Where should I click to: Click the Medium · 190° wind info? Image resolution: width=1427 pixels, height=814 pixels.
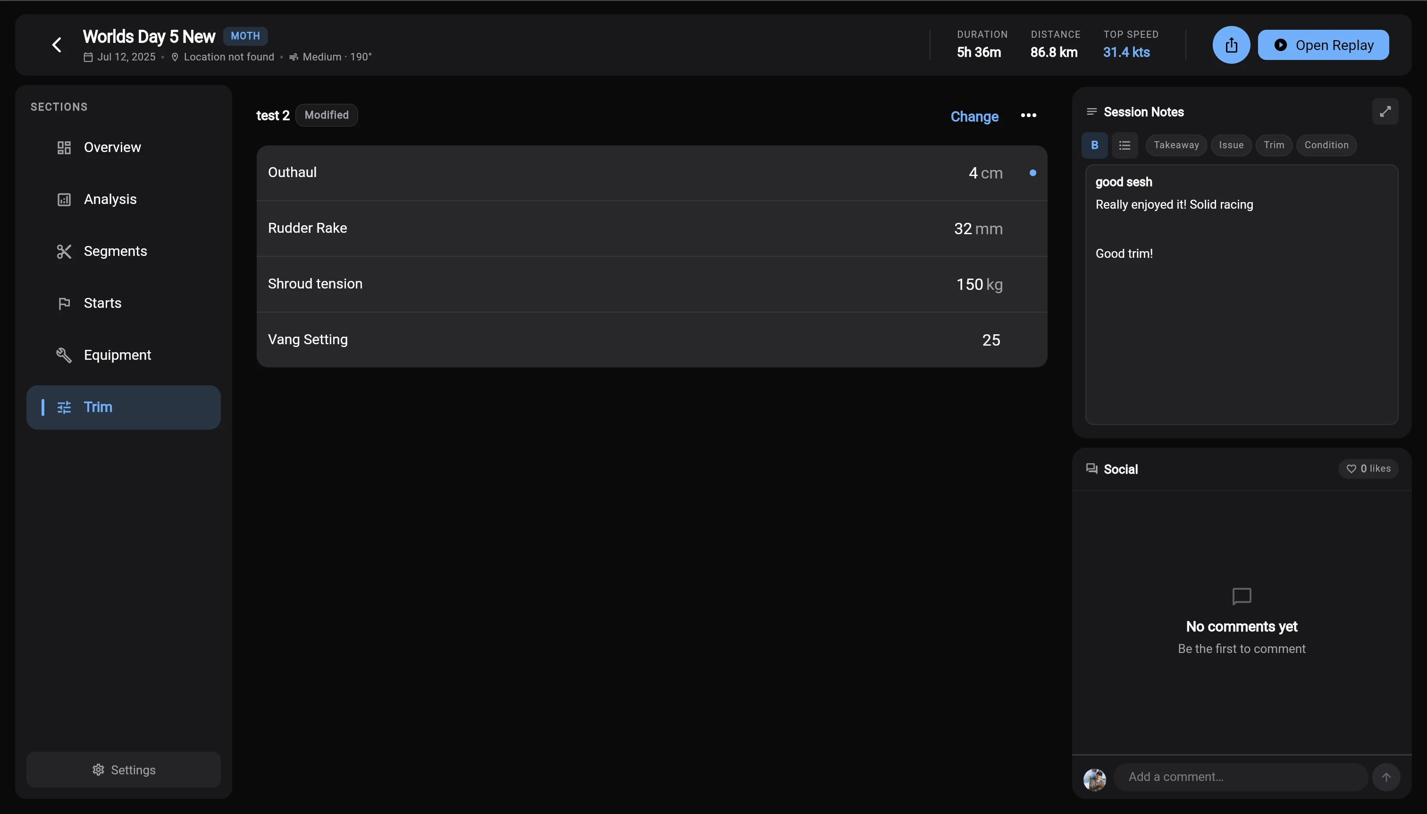point(337,57)
